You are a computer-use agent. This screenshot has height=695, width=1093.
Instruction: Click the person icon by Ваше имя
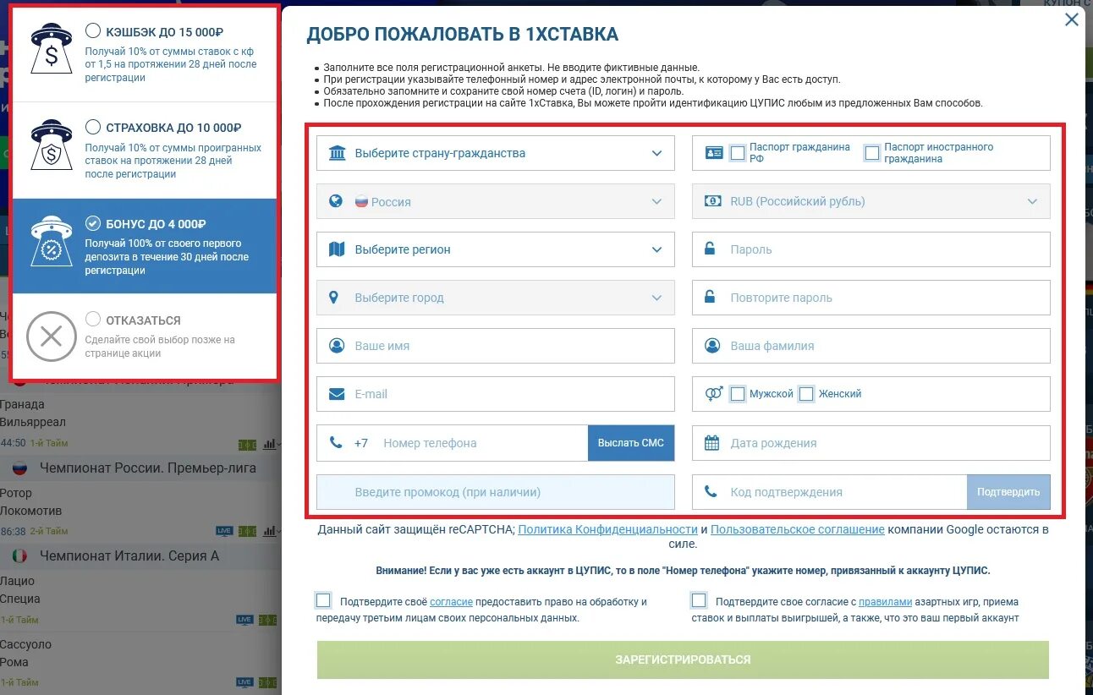click(x=337, y=346)
